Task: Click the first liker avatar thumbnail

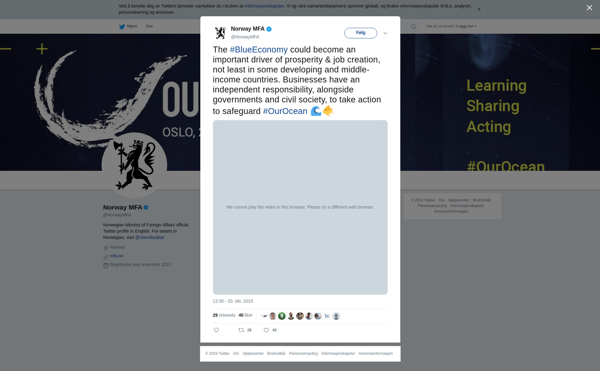Action: [x=264, y=316]
